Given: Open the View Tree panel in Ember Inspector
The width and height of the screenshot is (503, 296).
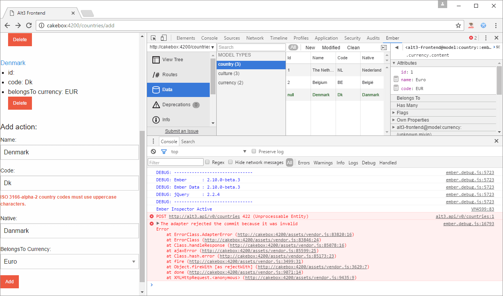Looking at the screenshot, I should click(172, 59).
